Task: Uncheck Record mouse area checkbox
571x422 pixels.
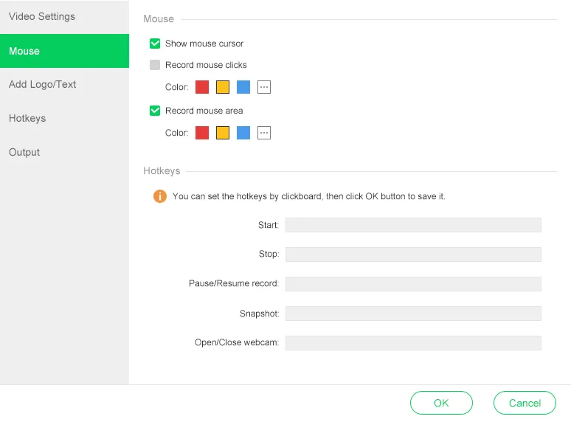Action: tap(155, 111)
